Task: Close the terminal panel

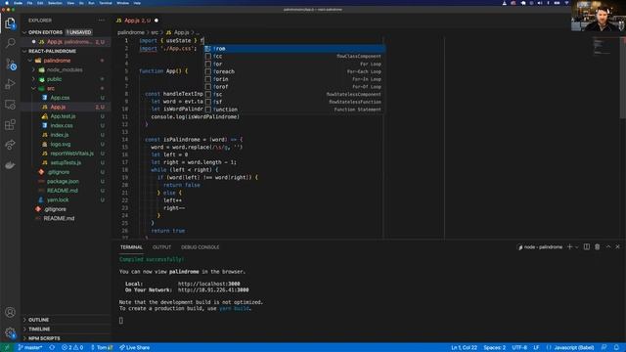Action: [x=617, y=247]
